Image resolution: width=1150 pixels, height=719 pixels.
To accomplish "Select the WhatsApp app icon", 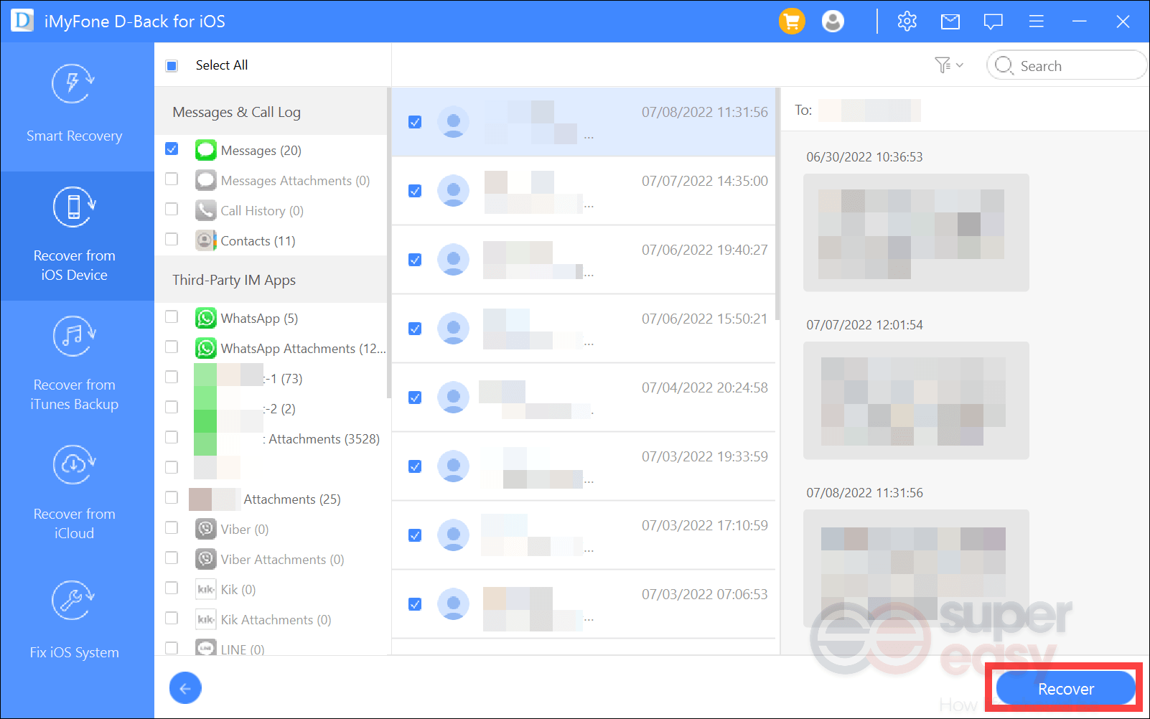I will pyautogui.click(x=206, y=318).
